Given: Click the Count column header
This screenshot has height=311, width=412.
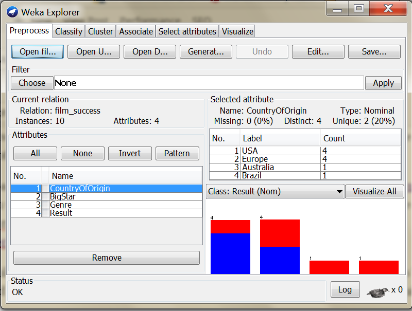Looking at the screenshot, I should point(360,138).
